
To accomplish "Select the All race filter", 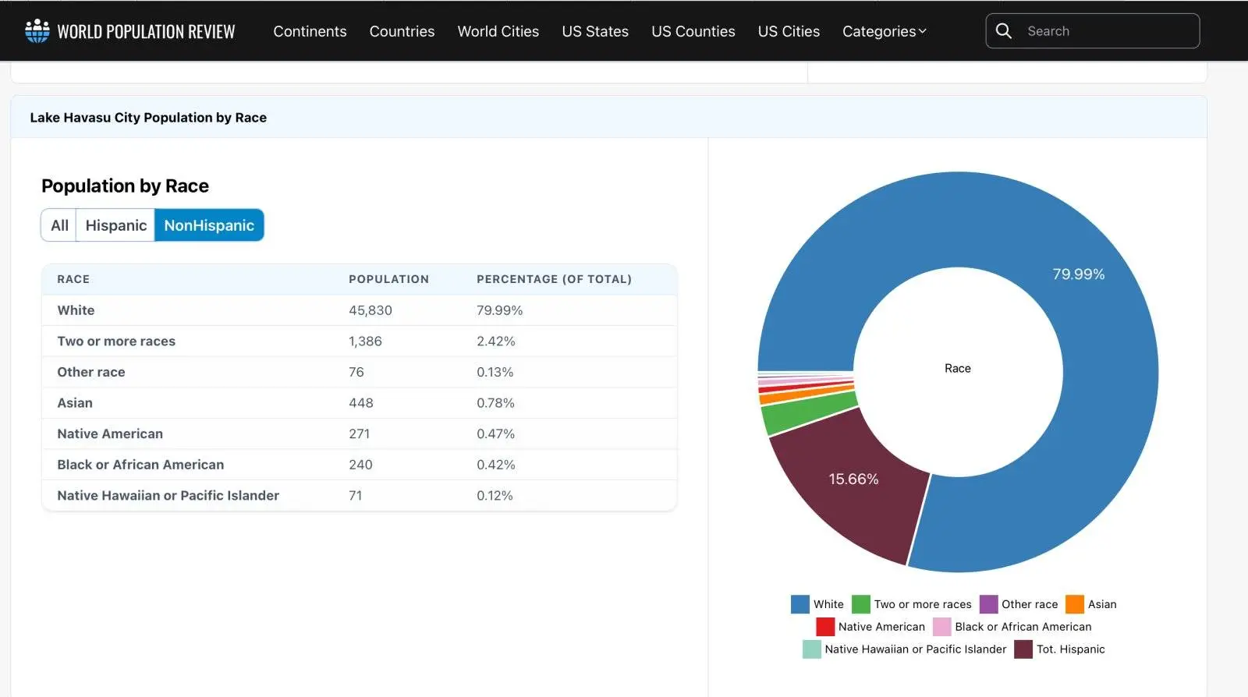I will click(x=59, y=225).
